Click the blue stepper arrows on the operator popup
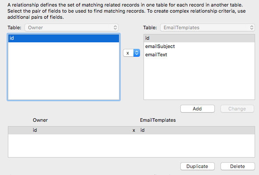 click(136, 53)
